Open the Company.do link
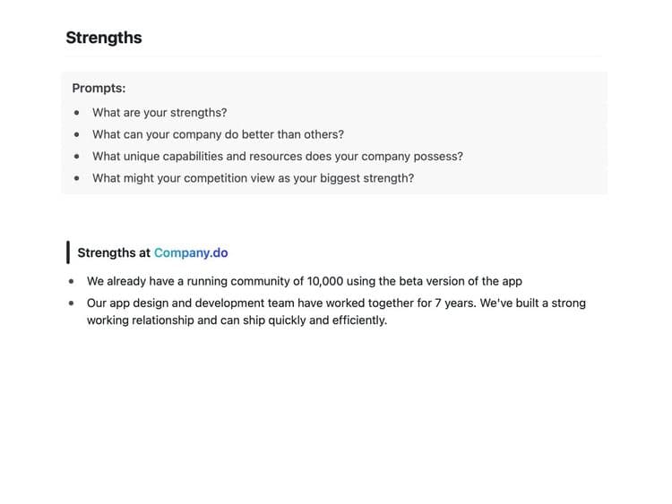 (x=191, y=253)
